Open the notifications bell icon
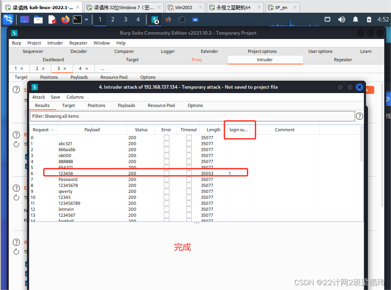This screenshot has height=290, width=391. (356, 19)
